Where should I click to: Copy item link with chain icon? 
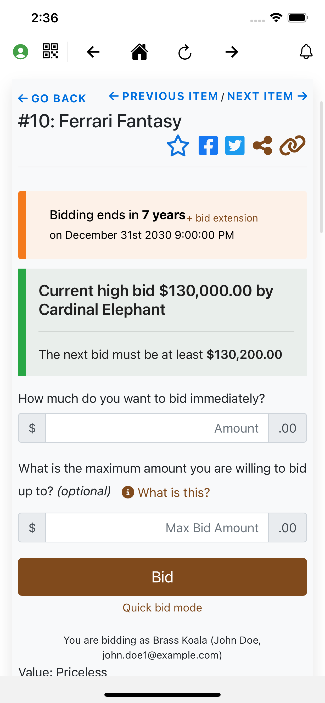click(293, 145)
